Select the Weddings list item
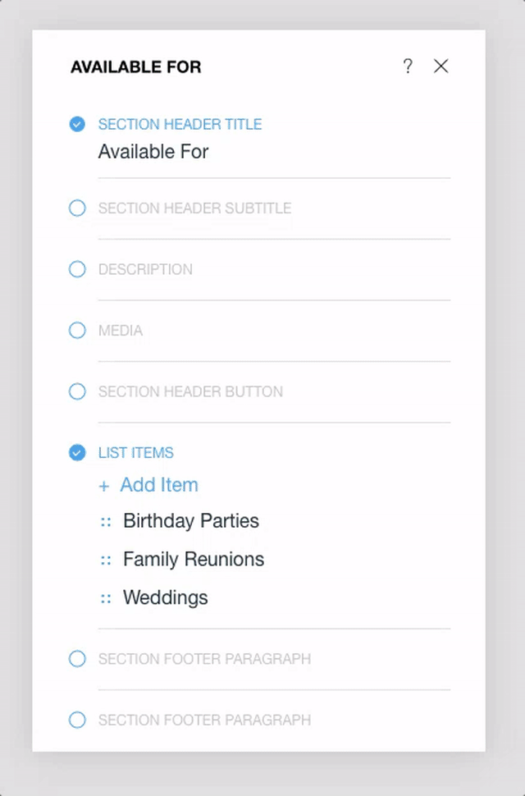 click(166, 598)
